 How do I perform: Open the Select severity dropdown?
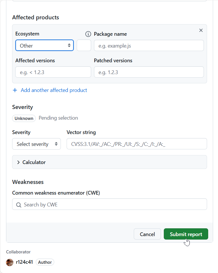tap(36, 144)
